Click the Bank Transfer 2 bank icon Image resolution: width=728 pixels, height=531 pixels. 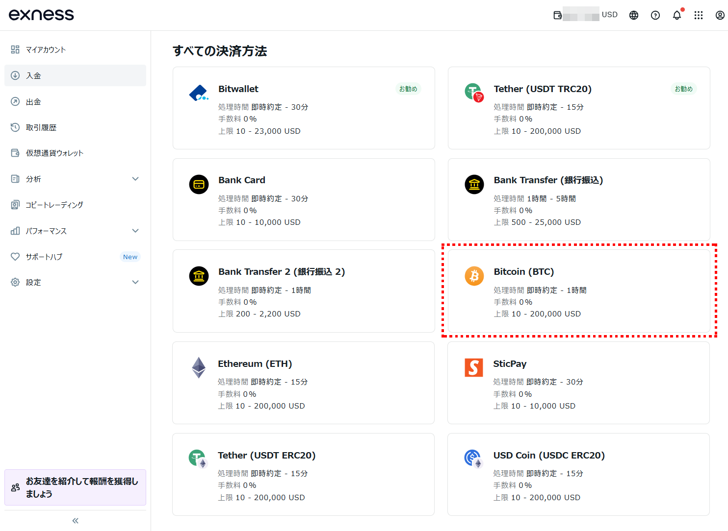(x=199, y=276)
